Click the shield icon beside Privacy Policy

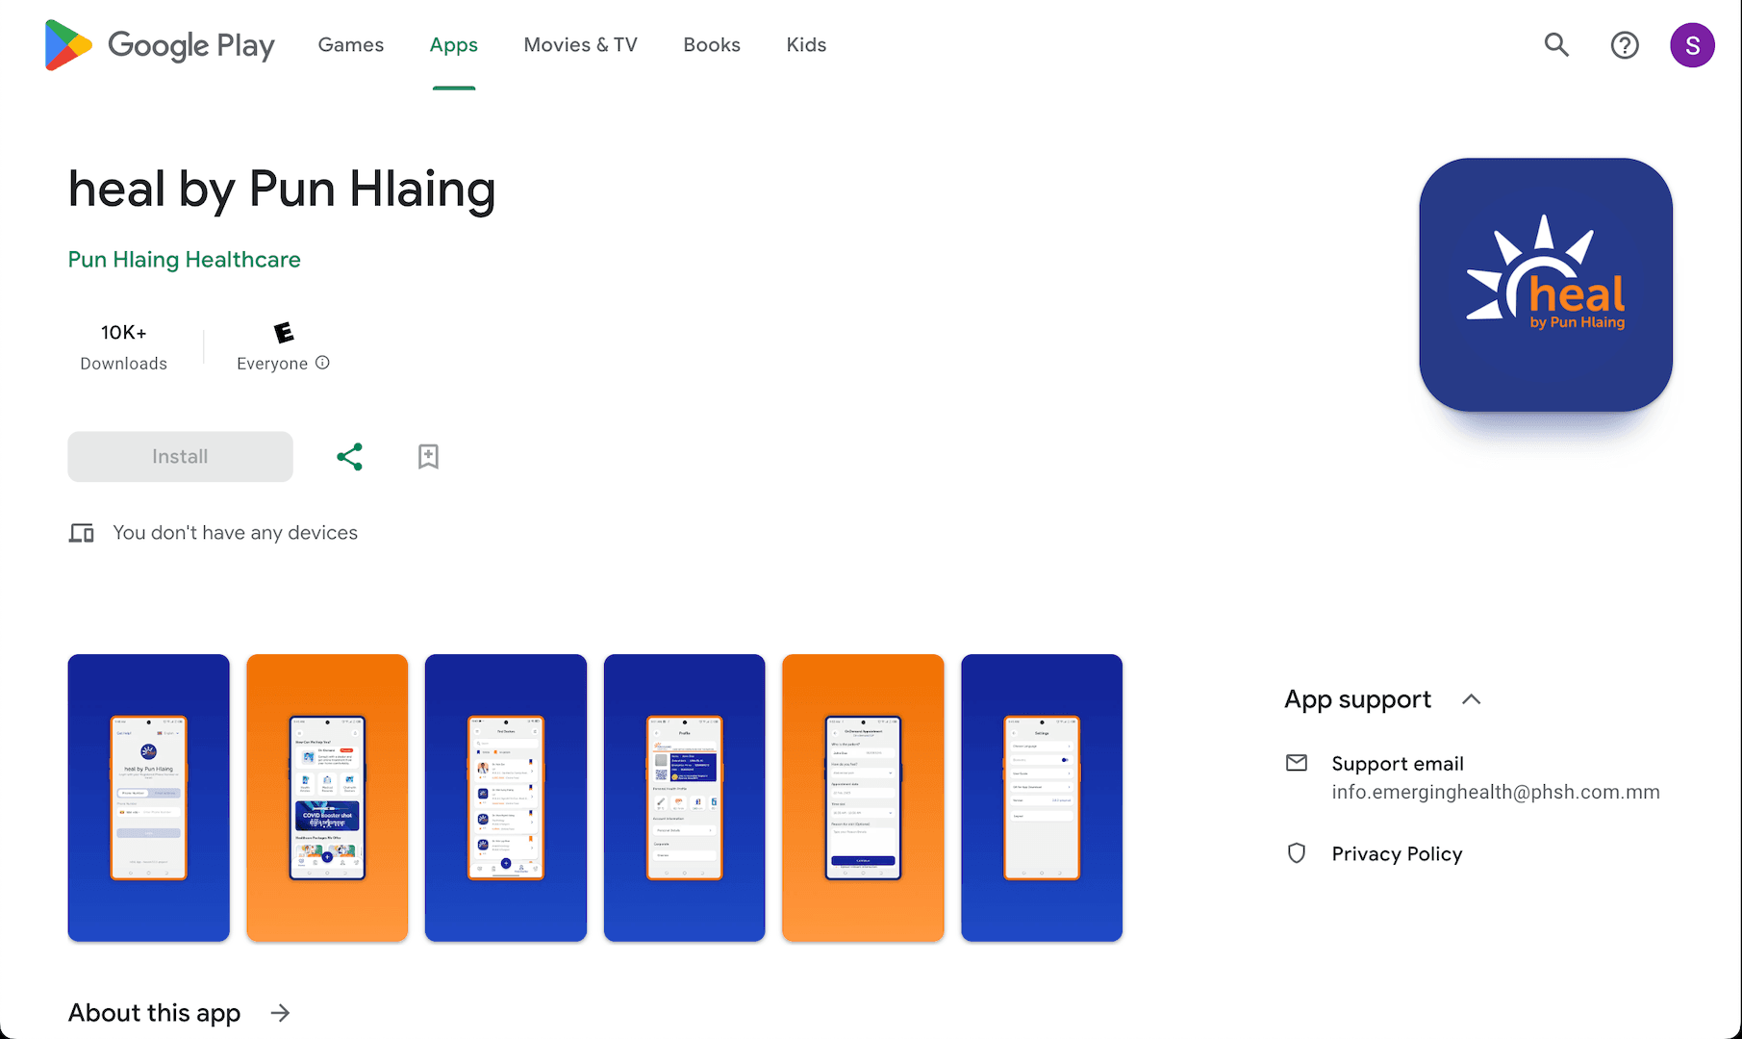tap(1297, 853)
